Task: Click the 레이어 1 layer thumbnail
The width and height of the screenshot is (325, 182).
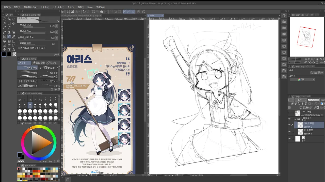Action: tap(300, 132)
